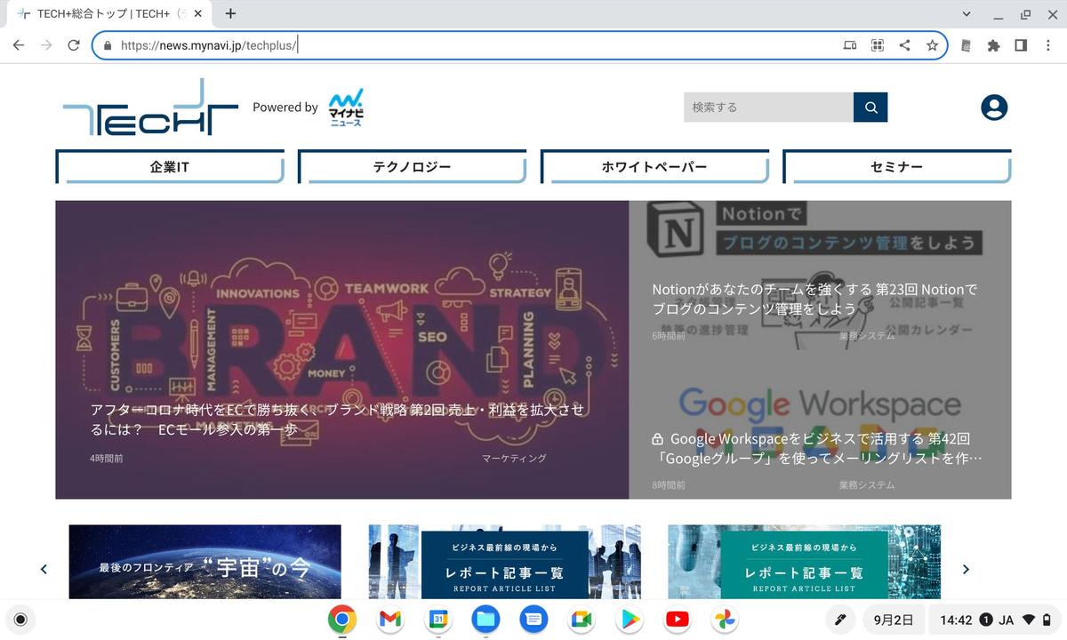The height and width of the screenshot is (640, 1067).
Task: Switch to the ホワイトペーパー tab
Action: [654, 167]
